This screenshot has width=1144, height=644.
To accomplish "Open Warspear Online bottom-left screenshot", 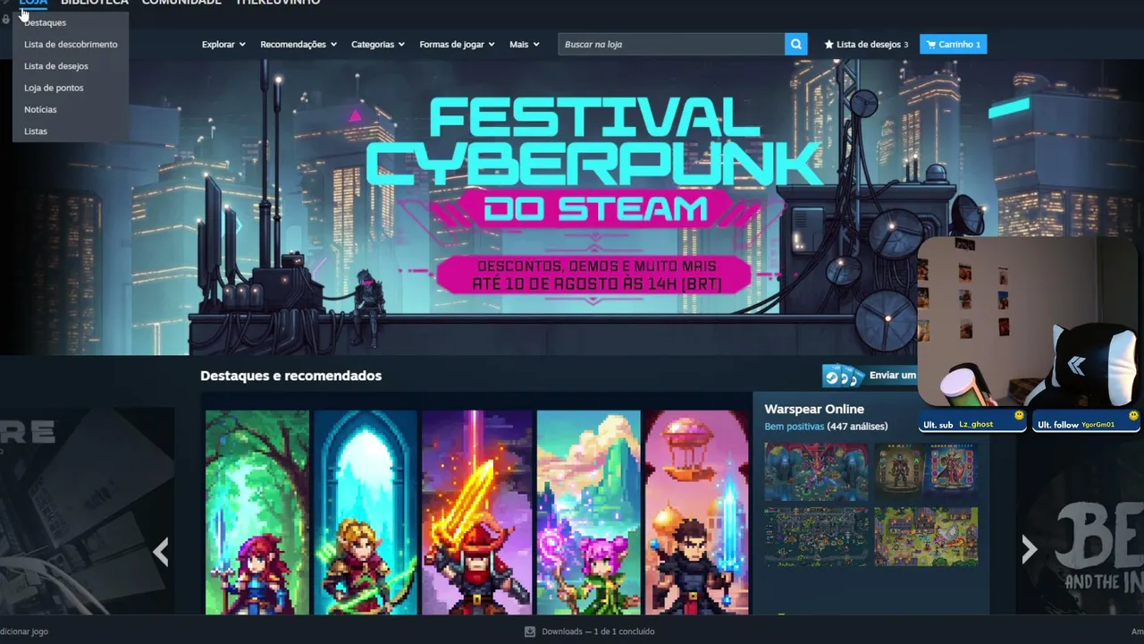I will [816, 537].
